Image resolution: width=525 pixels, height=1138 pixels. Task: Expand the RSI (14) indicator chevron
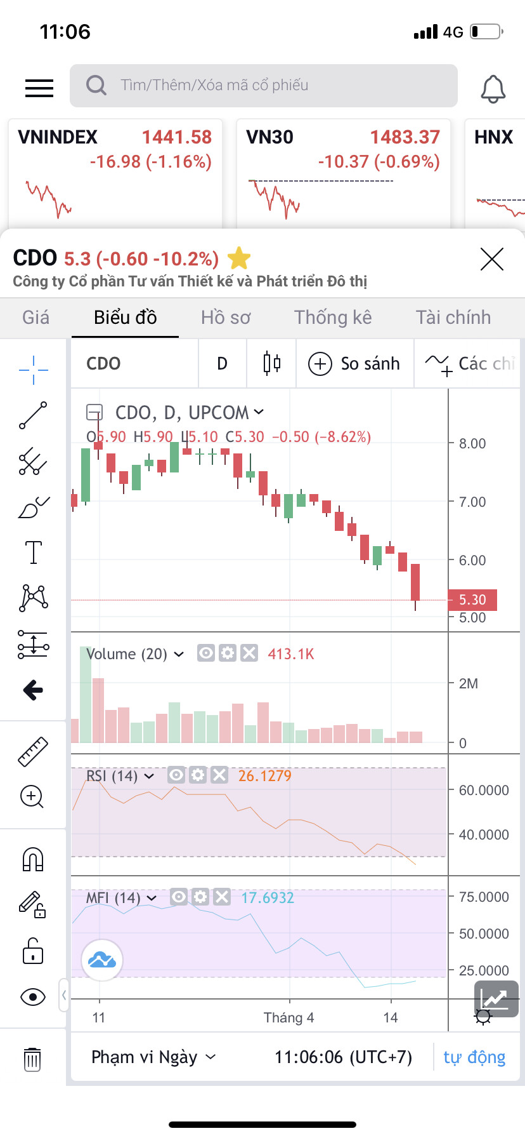pyautogui.click(x=149, y=775)
